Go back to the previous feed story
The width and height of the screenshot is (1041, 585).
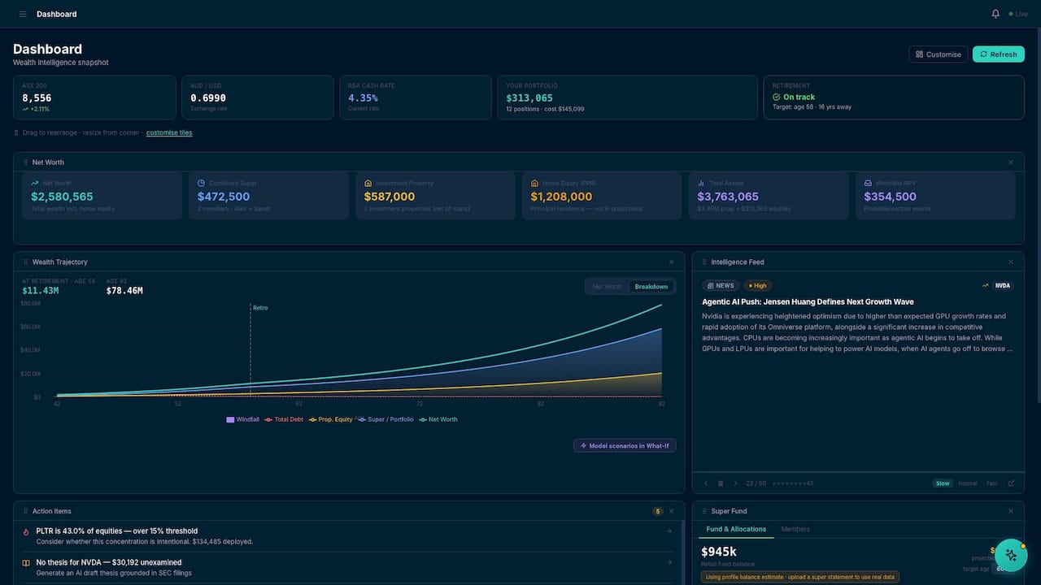pos(706,483)
